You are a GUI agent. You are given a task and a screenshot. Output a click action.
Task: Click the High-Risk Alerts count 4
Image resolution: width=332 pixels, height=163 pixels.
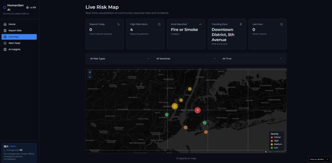coord(131,30)
